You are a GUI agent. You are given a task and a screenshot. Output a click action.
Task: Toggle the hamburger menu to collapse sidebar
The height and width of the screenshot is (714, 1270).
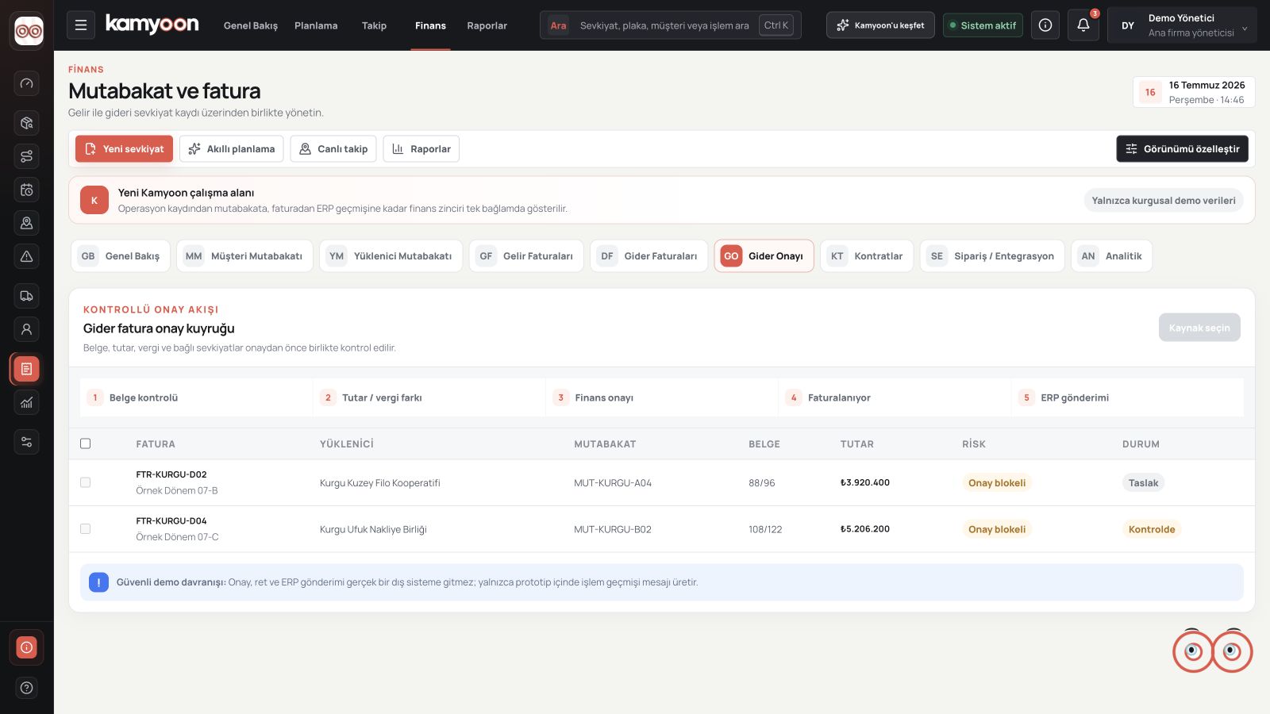[x=81, y=25]
